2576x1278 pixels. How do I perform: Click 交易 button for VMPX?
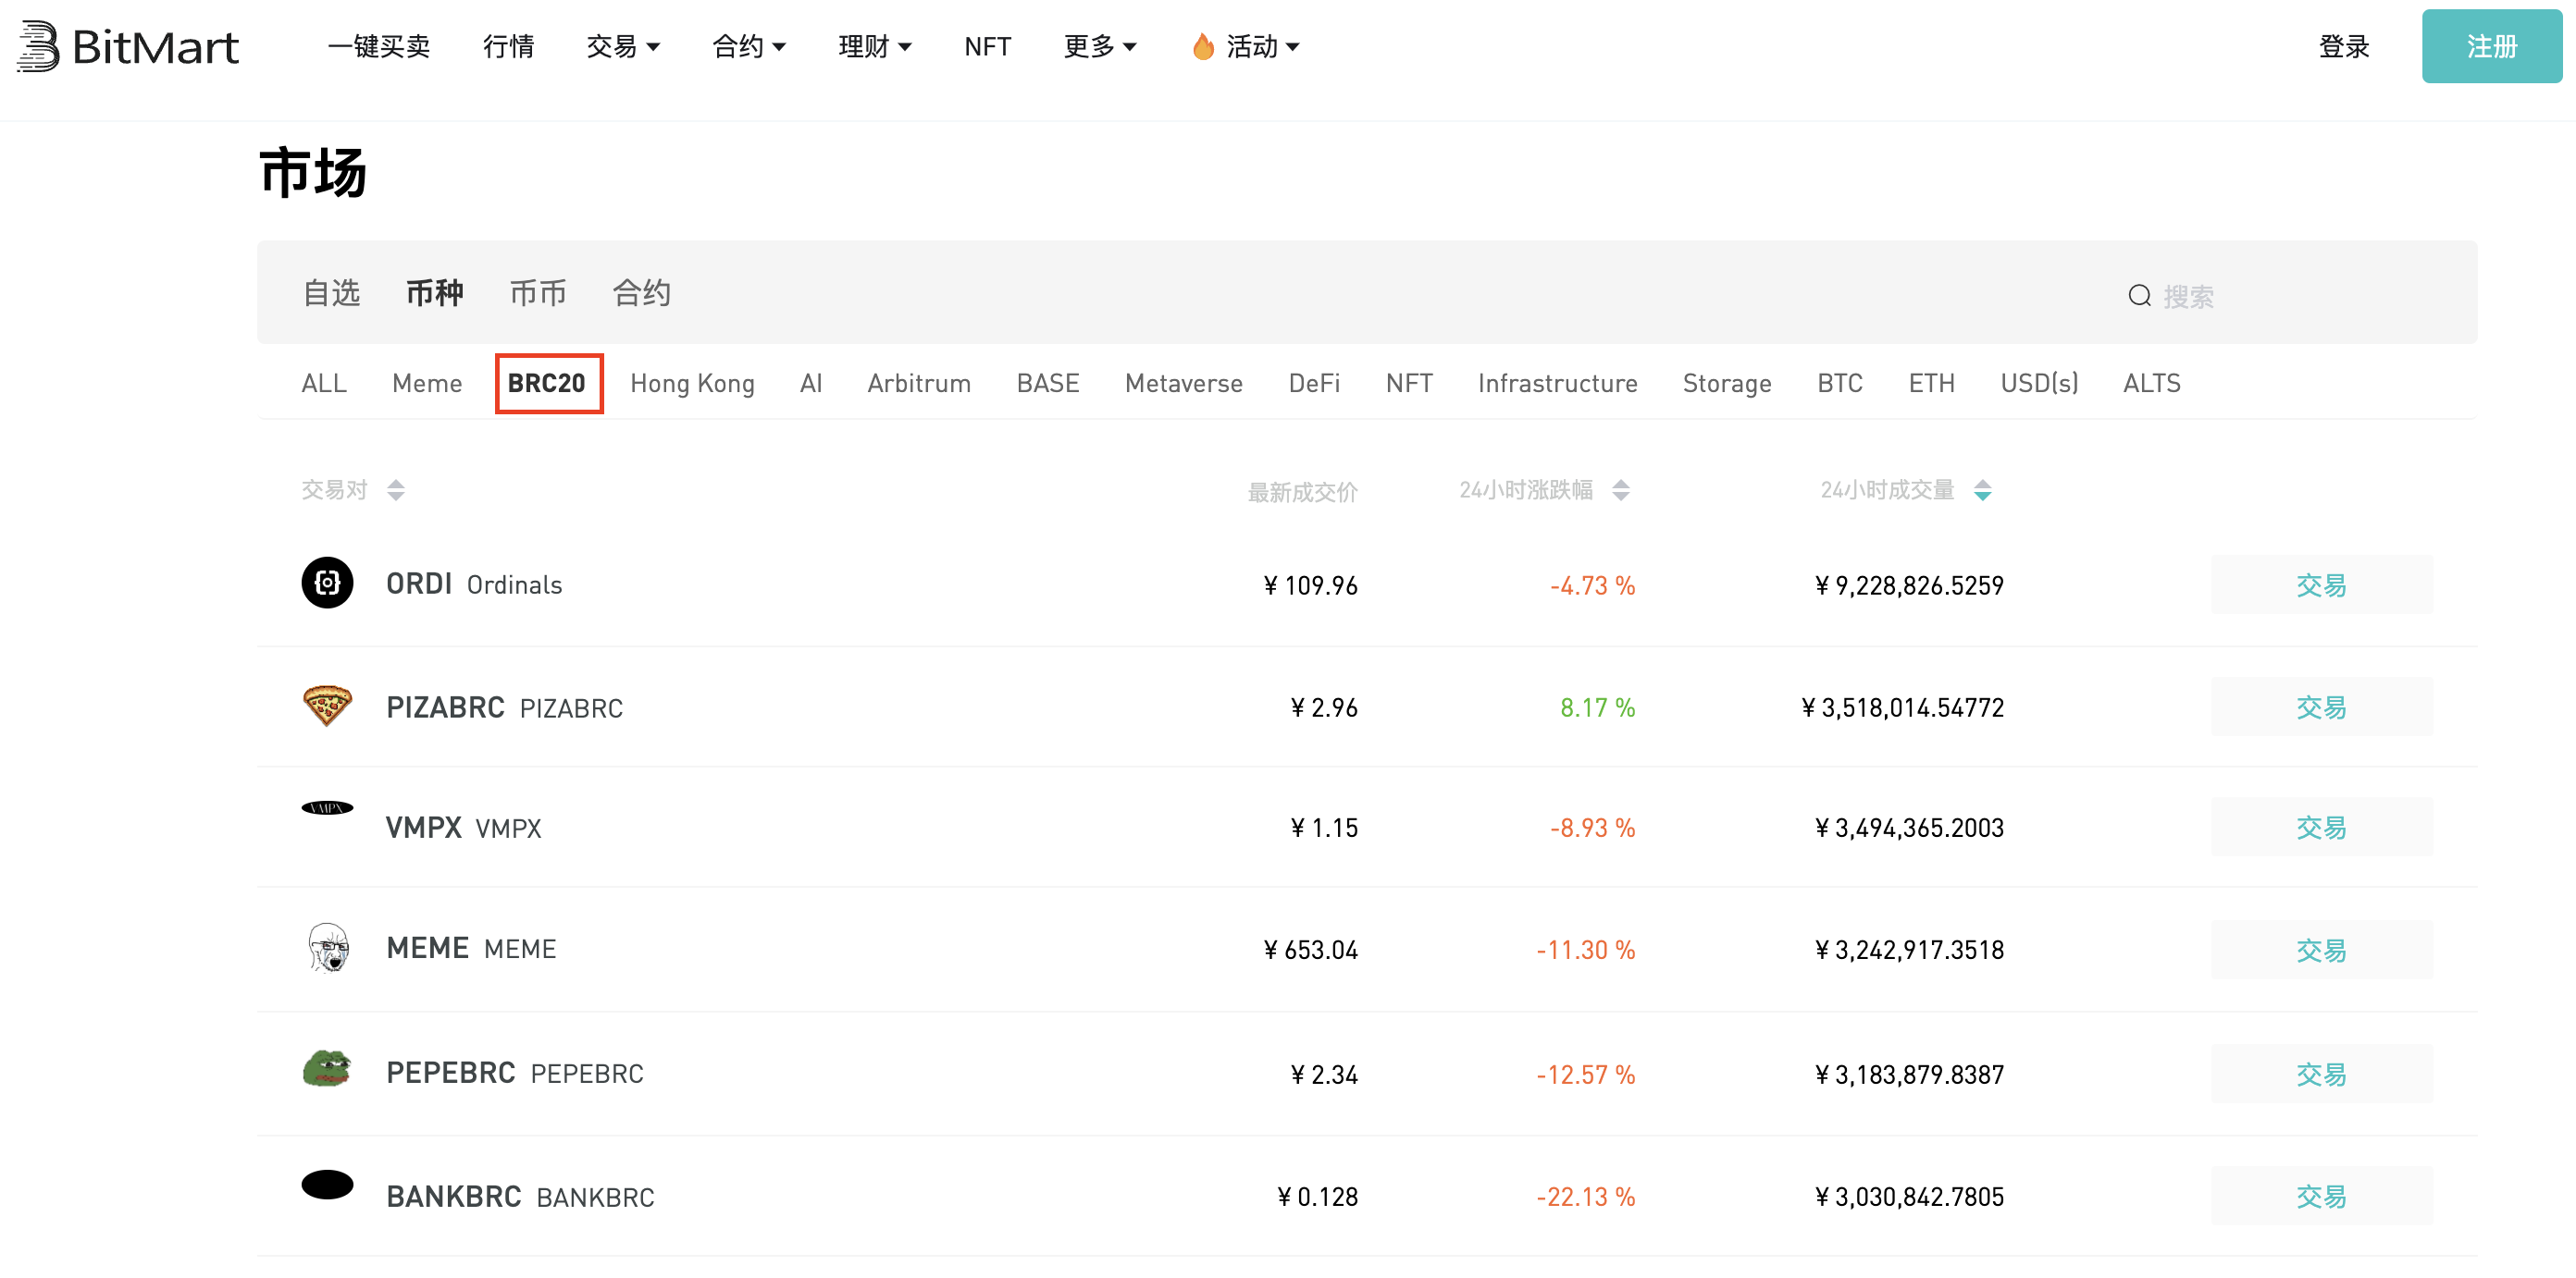(x=2322, y=828)
